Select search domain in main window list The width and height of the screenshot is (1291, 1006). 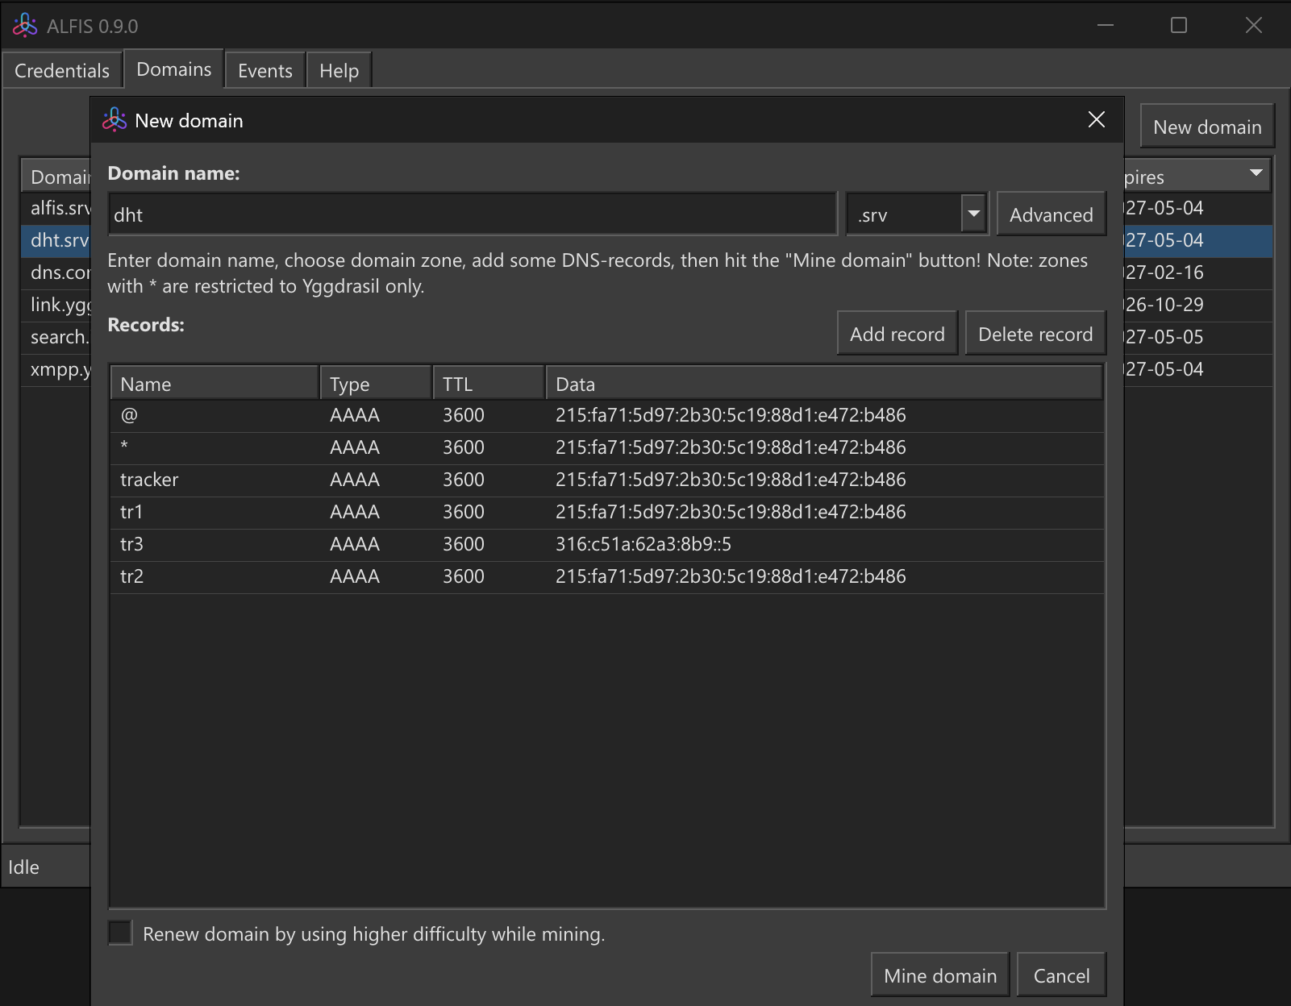tap(56, 337)
